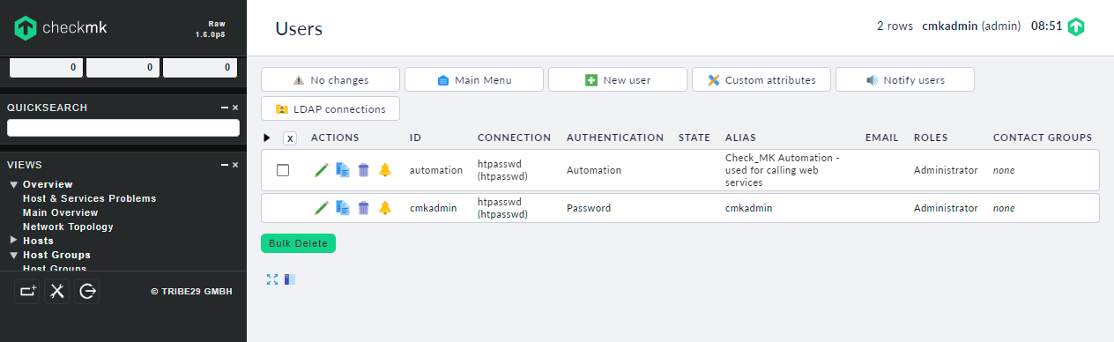The width and height of the screenshot is (1114, 342).
Task: Select the automation user checkbox
Action: tap(283, 170)
